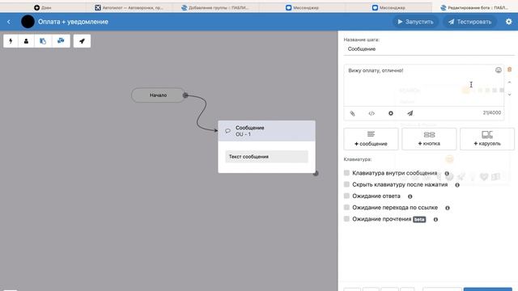Select the Начало node on canvas
The height and width of the screenshot is (291, 518).
tap(158, 95)
